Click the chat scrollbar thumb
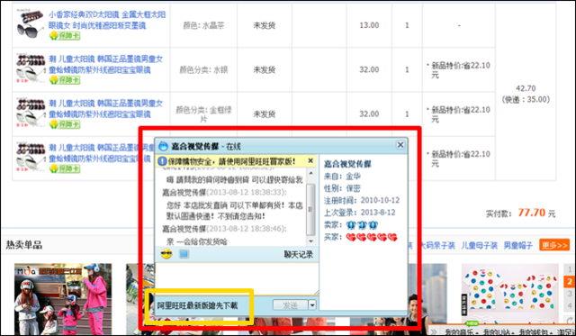 (310, 210)
